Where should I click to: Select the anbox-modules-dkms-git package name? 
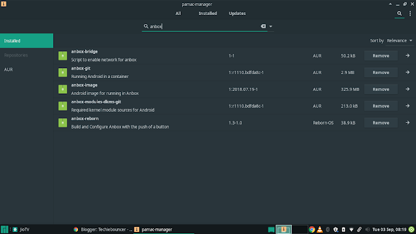click(96, 101)
